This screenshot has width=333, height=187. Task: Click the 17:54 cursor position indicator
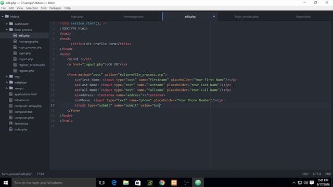click(x=40, y=174)
